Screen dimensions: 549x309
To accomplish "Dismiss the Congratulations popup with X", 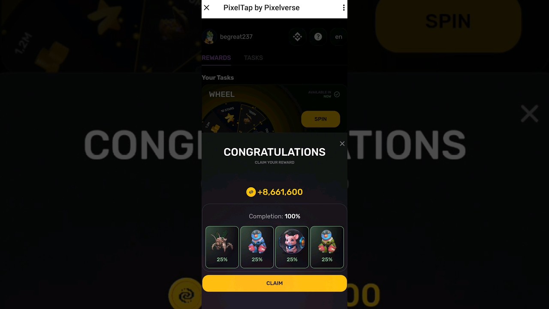I will click(342, 144).
